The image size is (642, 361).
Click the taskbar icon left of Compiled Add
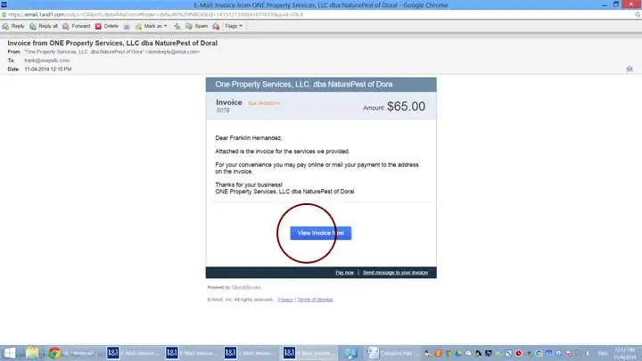350,353
